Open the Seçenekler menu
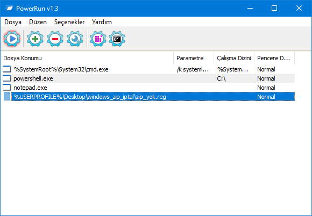 point(69,22)
